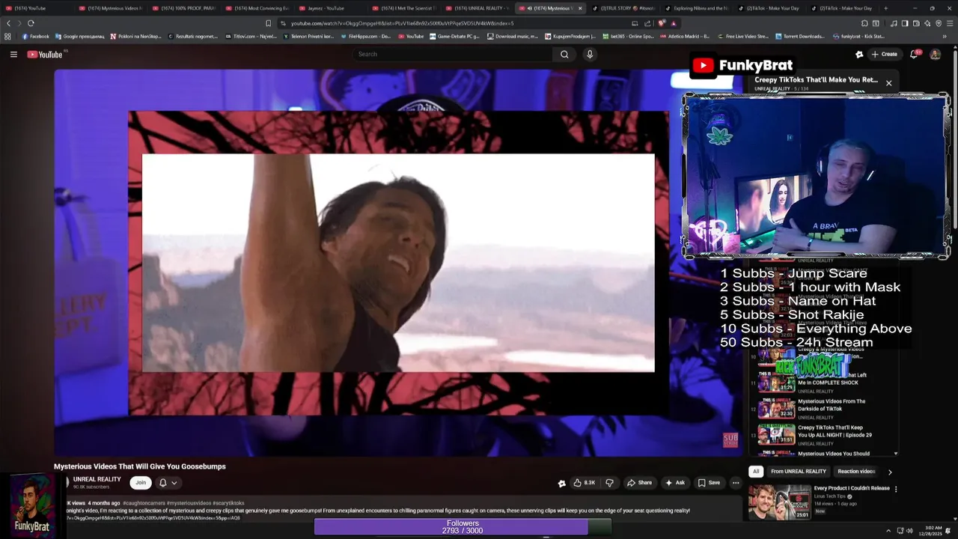Screen dimensions: 958x539
Task: Click the Brave shield icon
Action: point(661,23)
